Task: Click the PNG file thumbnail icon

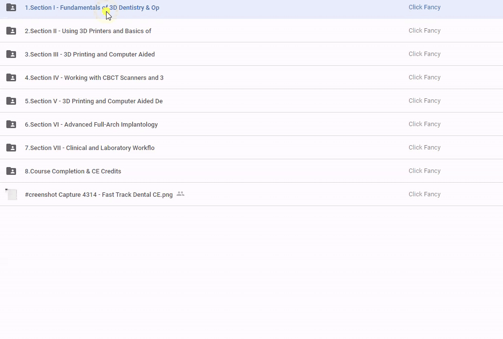Action: pos(11,194)
